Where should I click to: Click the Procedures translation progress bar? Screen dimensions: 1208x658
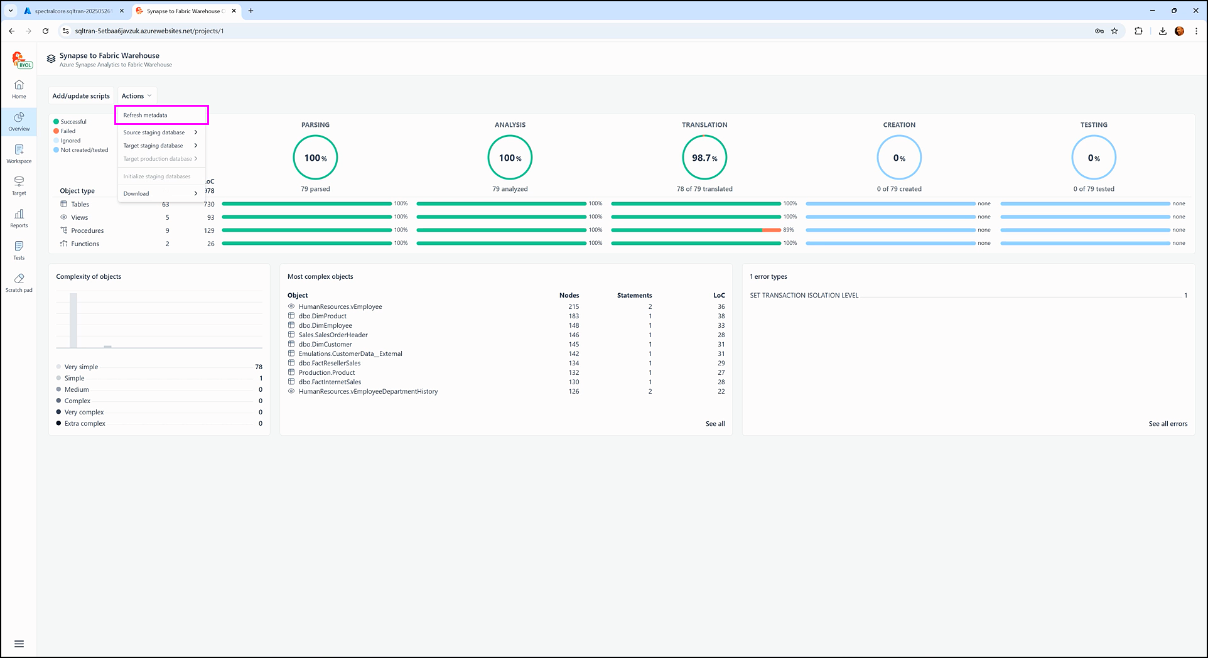[x=696, y=230]
